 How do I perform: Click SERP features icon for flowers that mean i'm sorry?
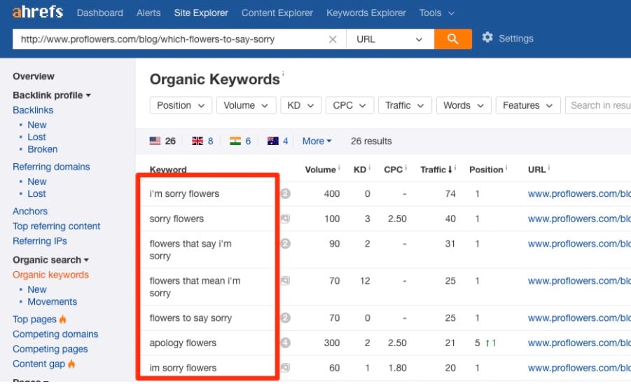coord(285,280)
